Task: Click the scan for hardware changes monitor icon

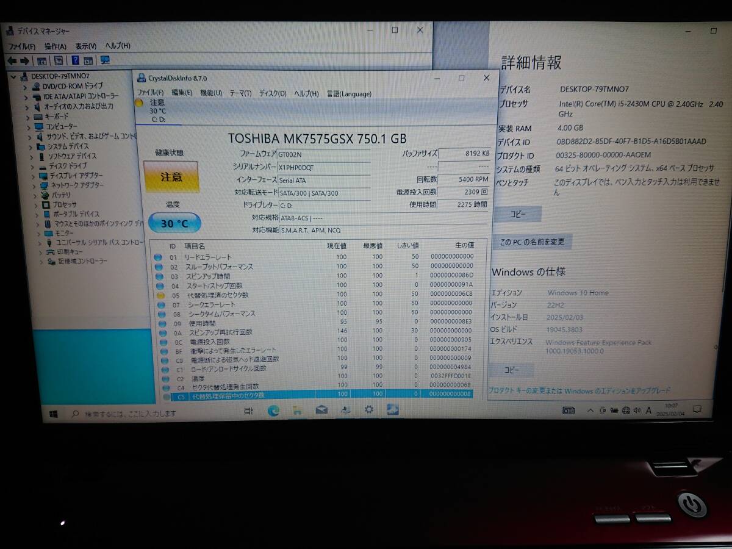Action: 105,60
